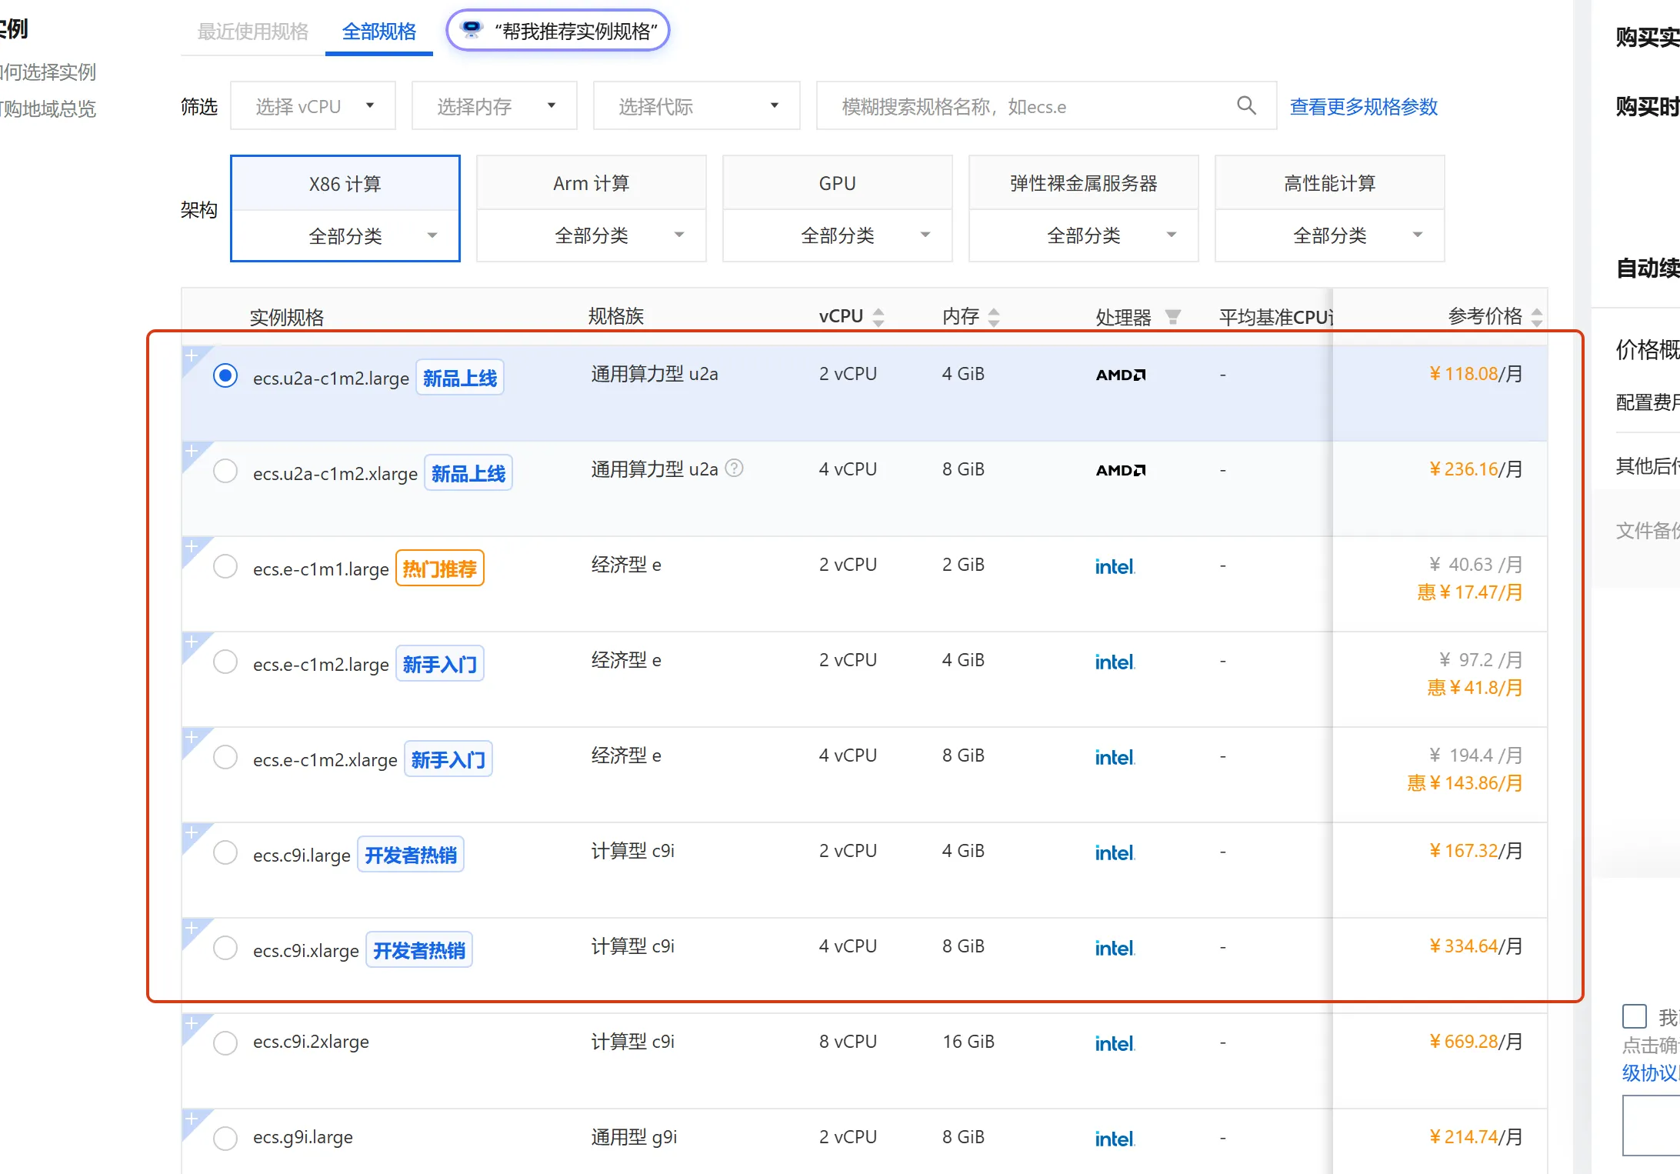Sort by 内存 column arrows
This screenshot has width=1680, height=1174.
[x=994, y=317]
